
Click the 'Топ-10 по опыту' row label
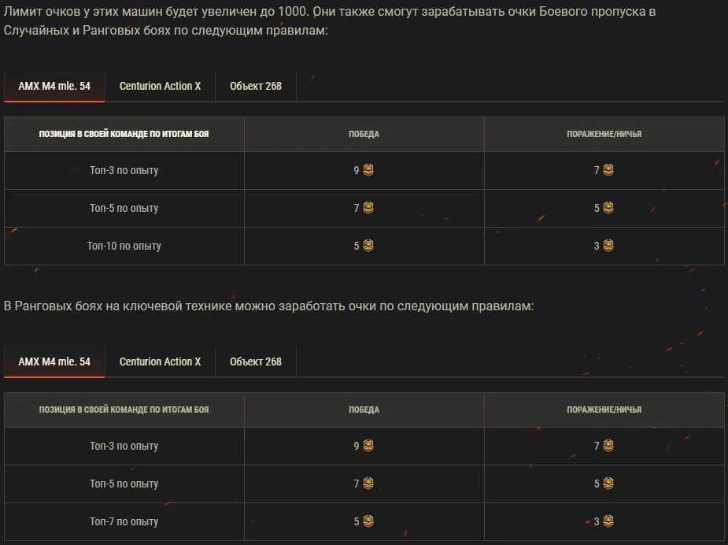(x=124, y=246)
